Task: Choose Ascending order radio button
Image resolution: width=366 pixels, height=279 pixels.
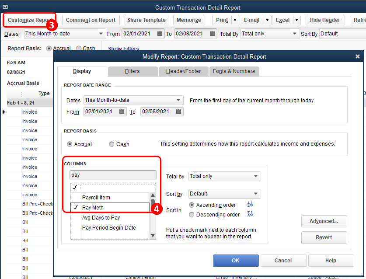Action: 192,205
